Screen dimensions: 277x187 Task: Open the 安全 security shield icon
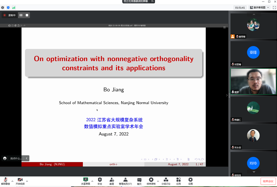pos(100,181)
